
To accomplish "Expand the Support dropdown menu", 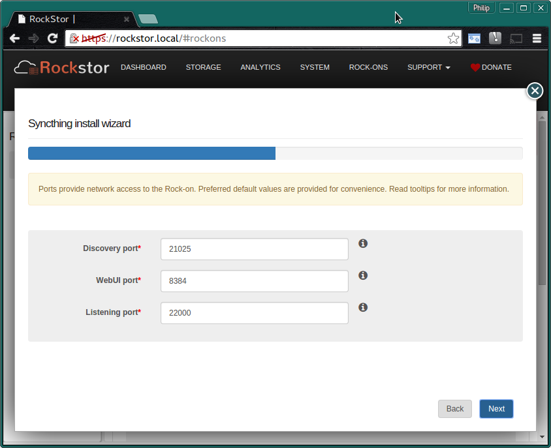I will click(x=429, y=67).
